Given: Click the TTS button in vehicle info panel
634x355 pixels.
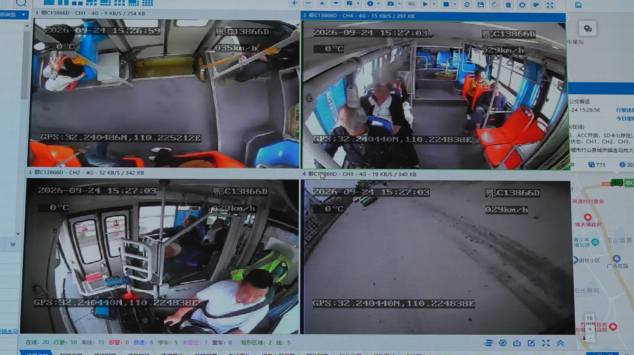Looking at the screenshot, I should click(x=597, y=165).
